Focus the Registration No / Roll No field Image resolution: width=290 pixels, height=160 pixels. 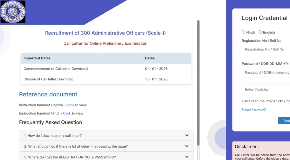[x=266, y=49]
